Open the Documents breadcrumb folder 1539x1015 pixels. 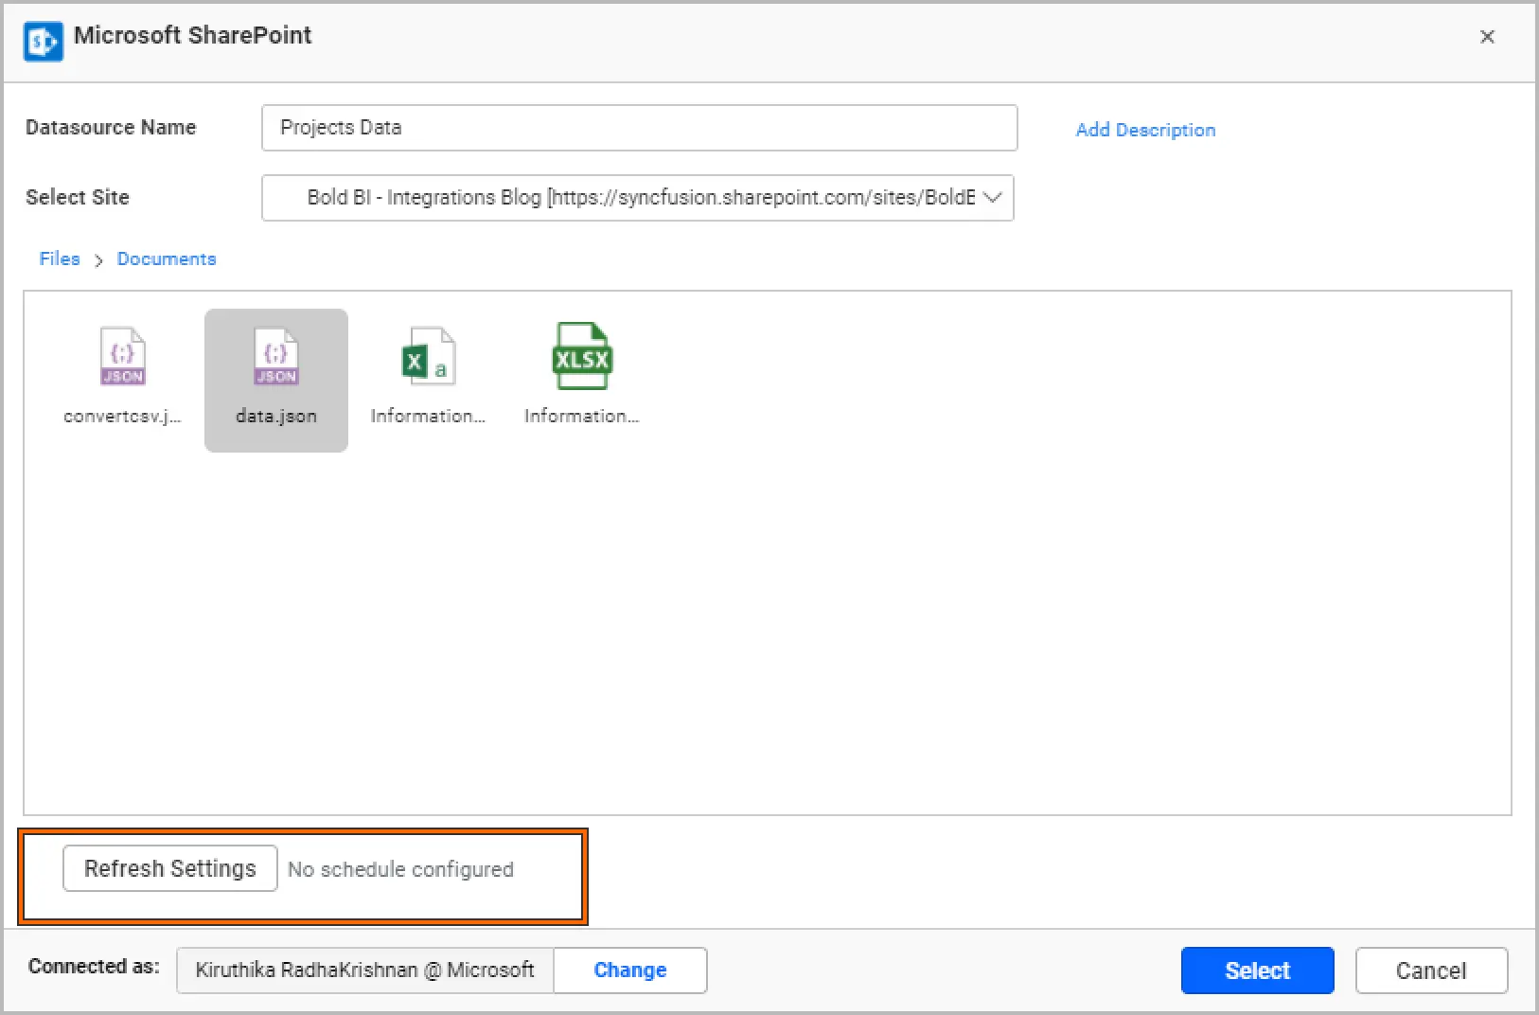(x=167, y=258)
